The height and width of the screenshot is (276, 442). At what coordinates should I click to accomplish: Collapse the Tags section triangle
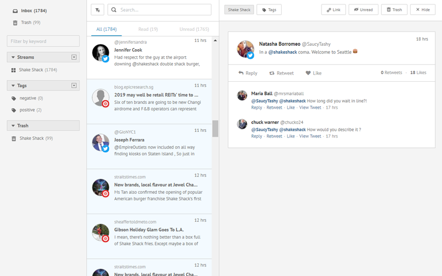pos(13,86)
